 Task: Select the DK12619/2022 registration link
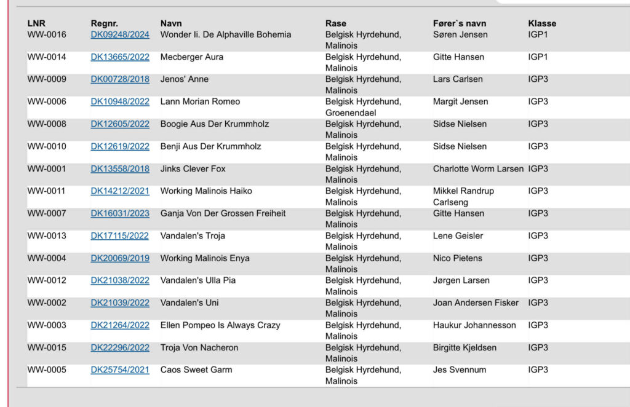pos(120,146)
